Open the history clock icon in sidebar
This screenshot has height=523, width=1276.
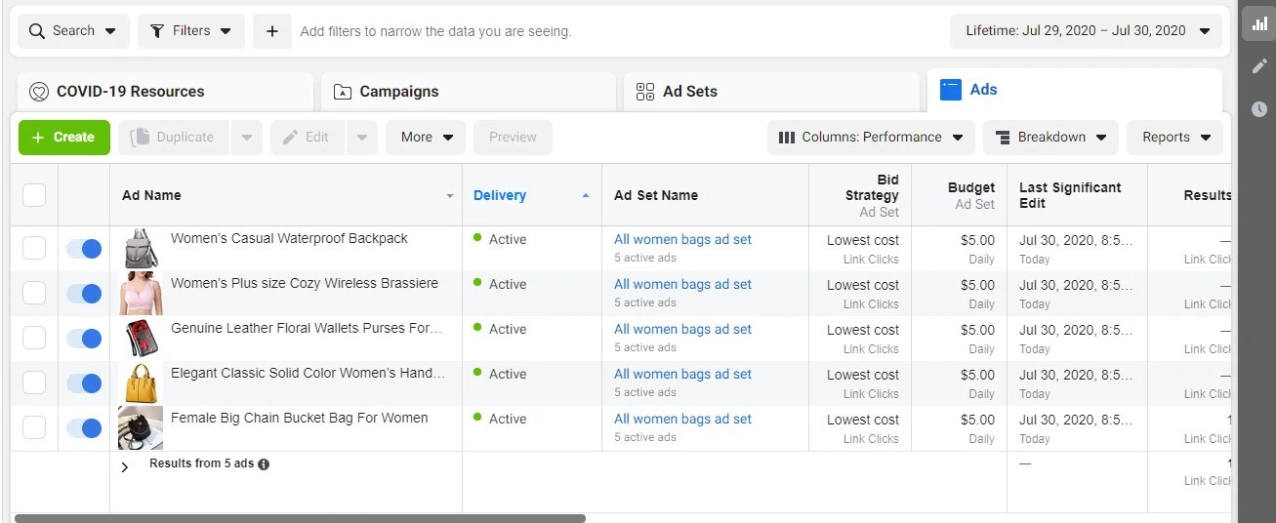pyautogui.click(x=1259, y=108)
